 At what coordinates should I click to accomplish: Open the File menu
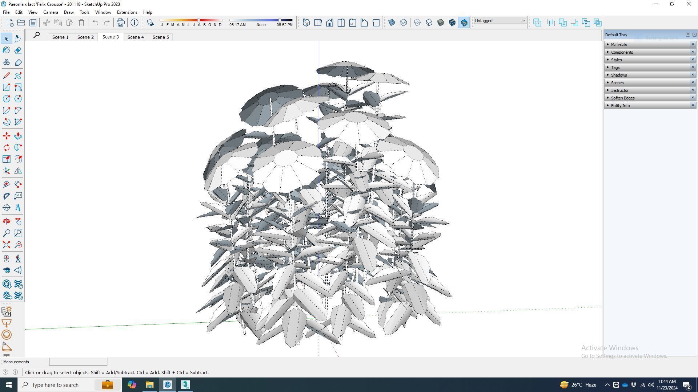tap(6, 12)
